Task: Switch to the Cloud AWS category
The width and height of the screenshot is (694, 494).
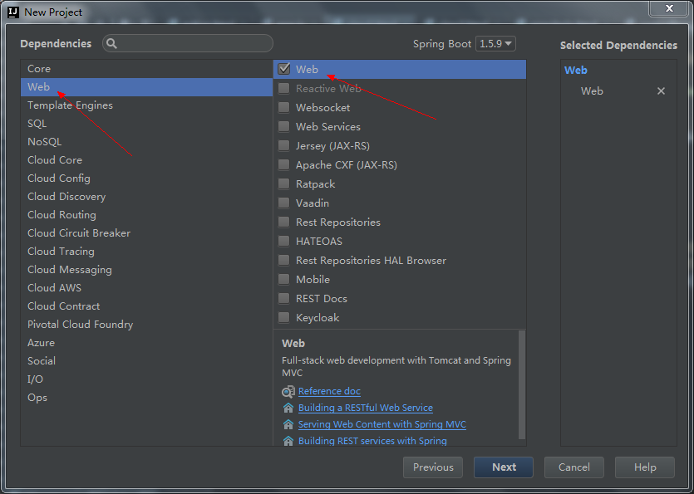Action: (54, 287)
